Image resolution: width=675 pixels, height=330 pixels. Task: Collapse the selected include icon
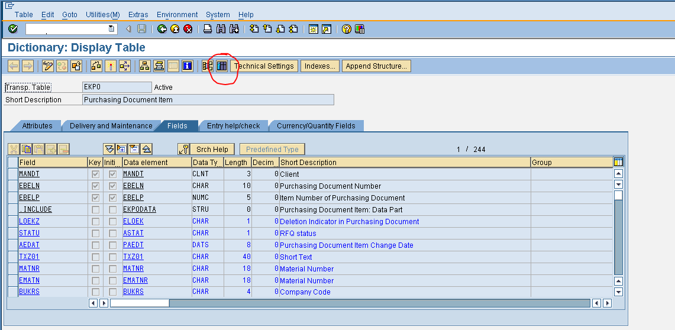click(134, 149)
